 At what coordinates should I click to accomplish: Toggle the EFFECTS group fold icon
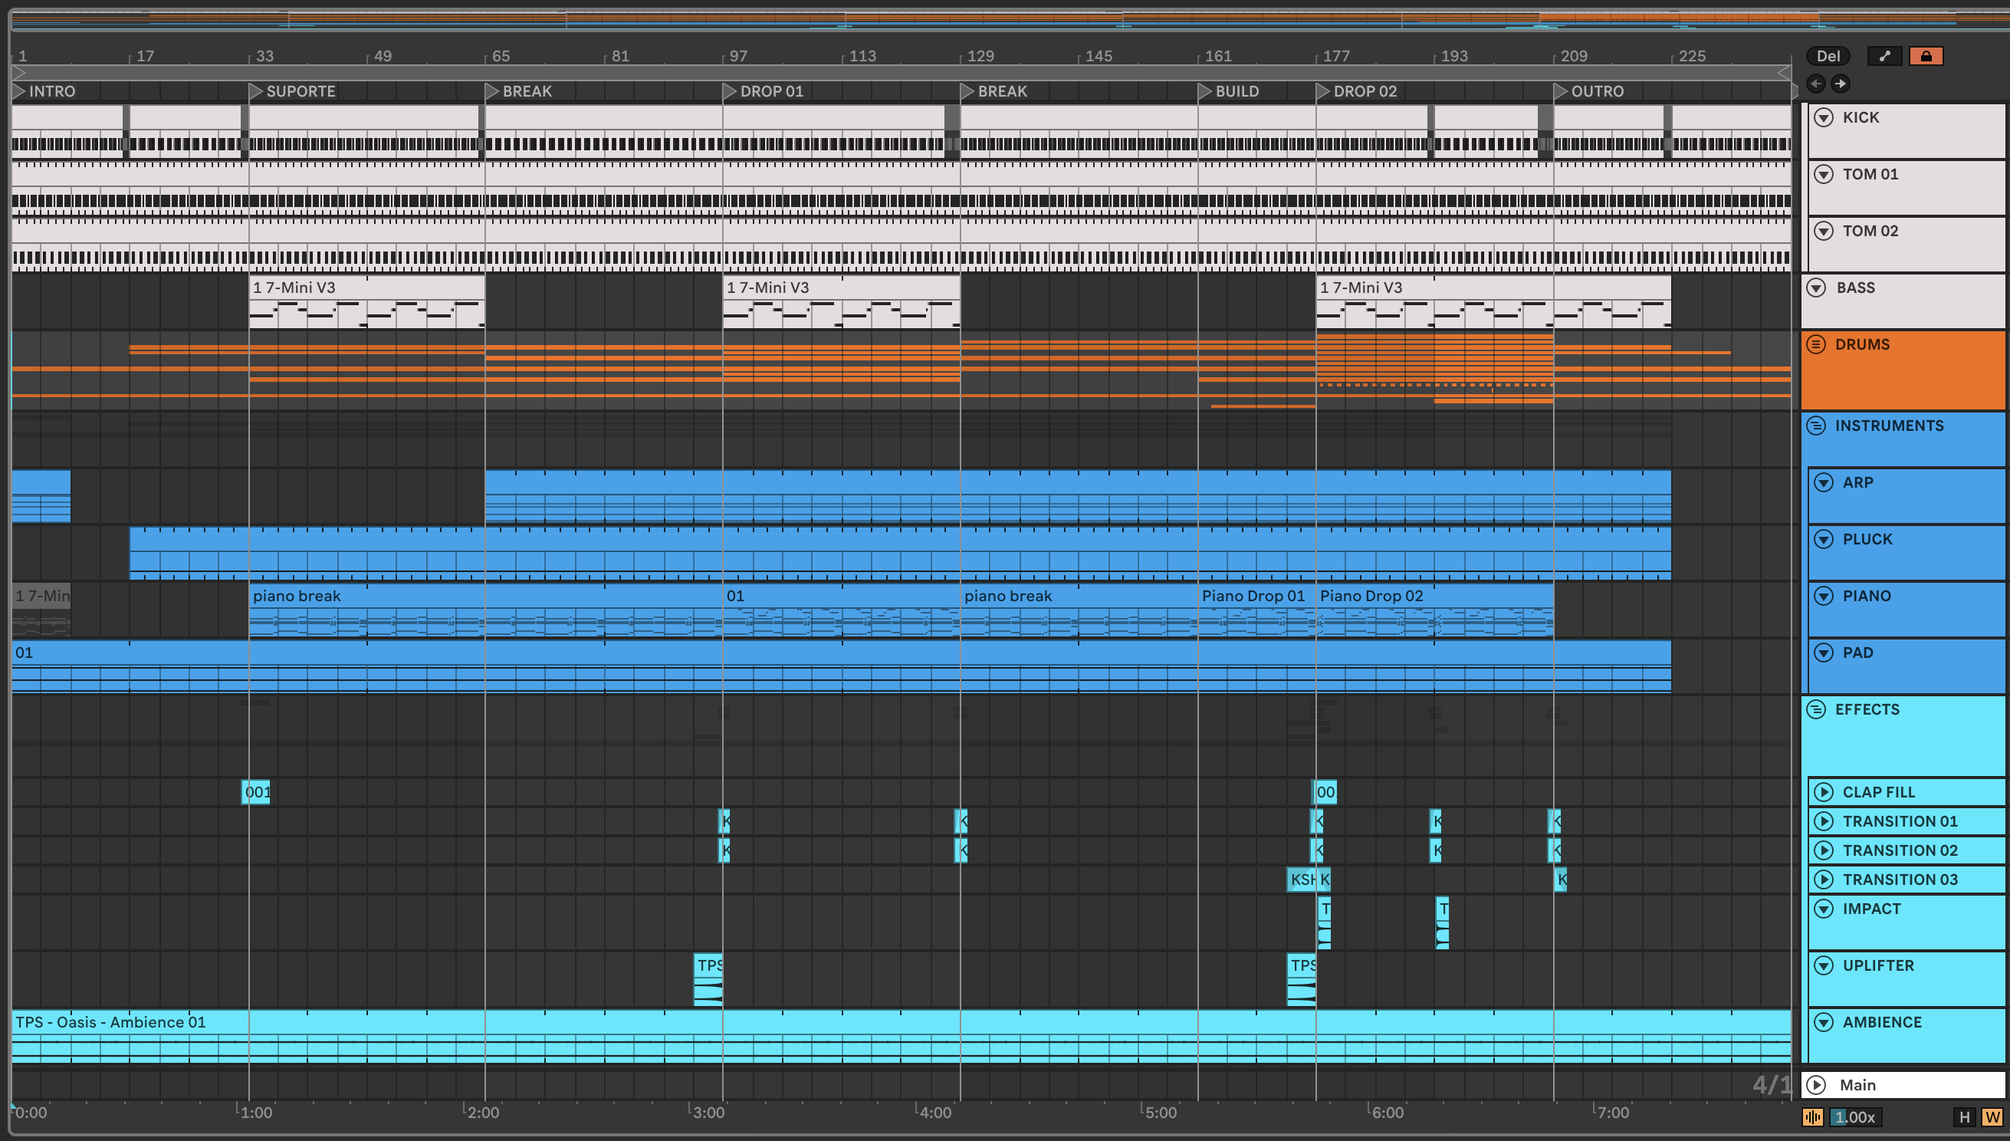click(1817, 710)
